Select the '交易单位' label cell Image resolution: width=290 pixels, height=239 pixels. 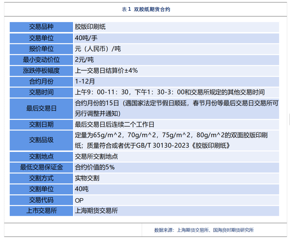41,38
